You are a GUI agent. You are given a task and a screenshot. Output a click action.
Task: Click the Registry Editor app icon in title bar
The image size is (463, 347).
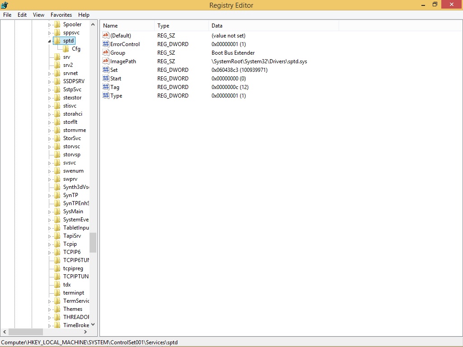click(x=5, y=5)
